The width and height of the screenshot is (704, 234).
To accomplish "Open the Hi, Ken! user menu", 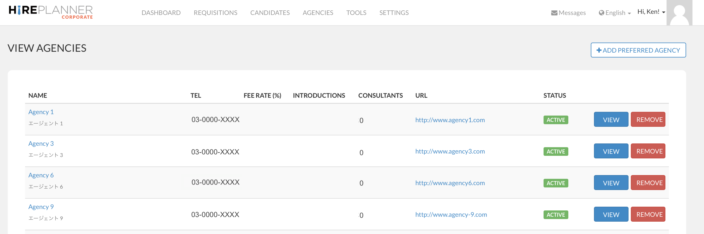I will [x=651, y=12].
